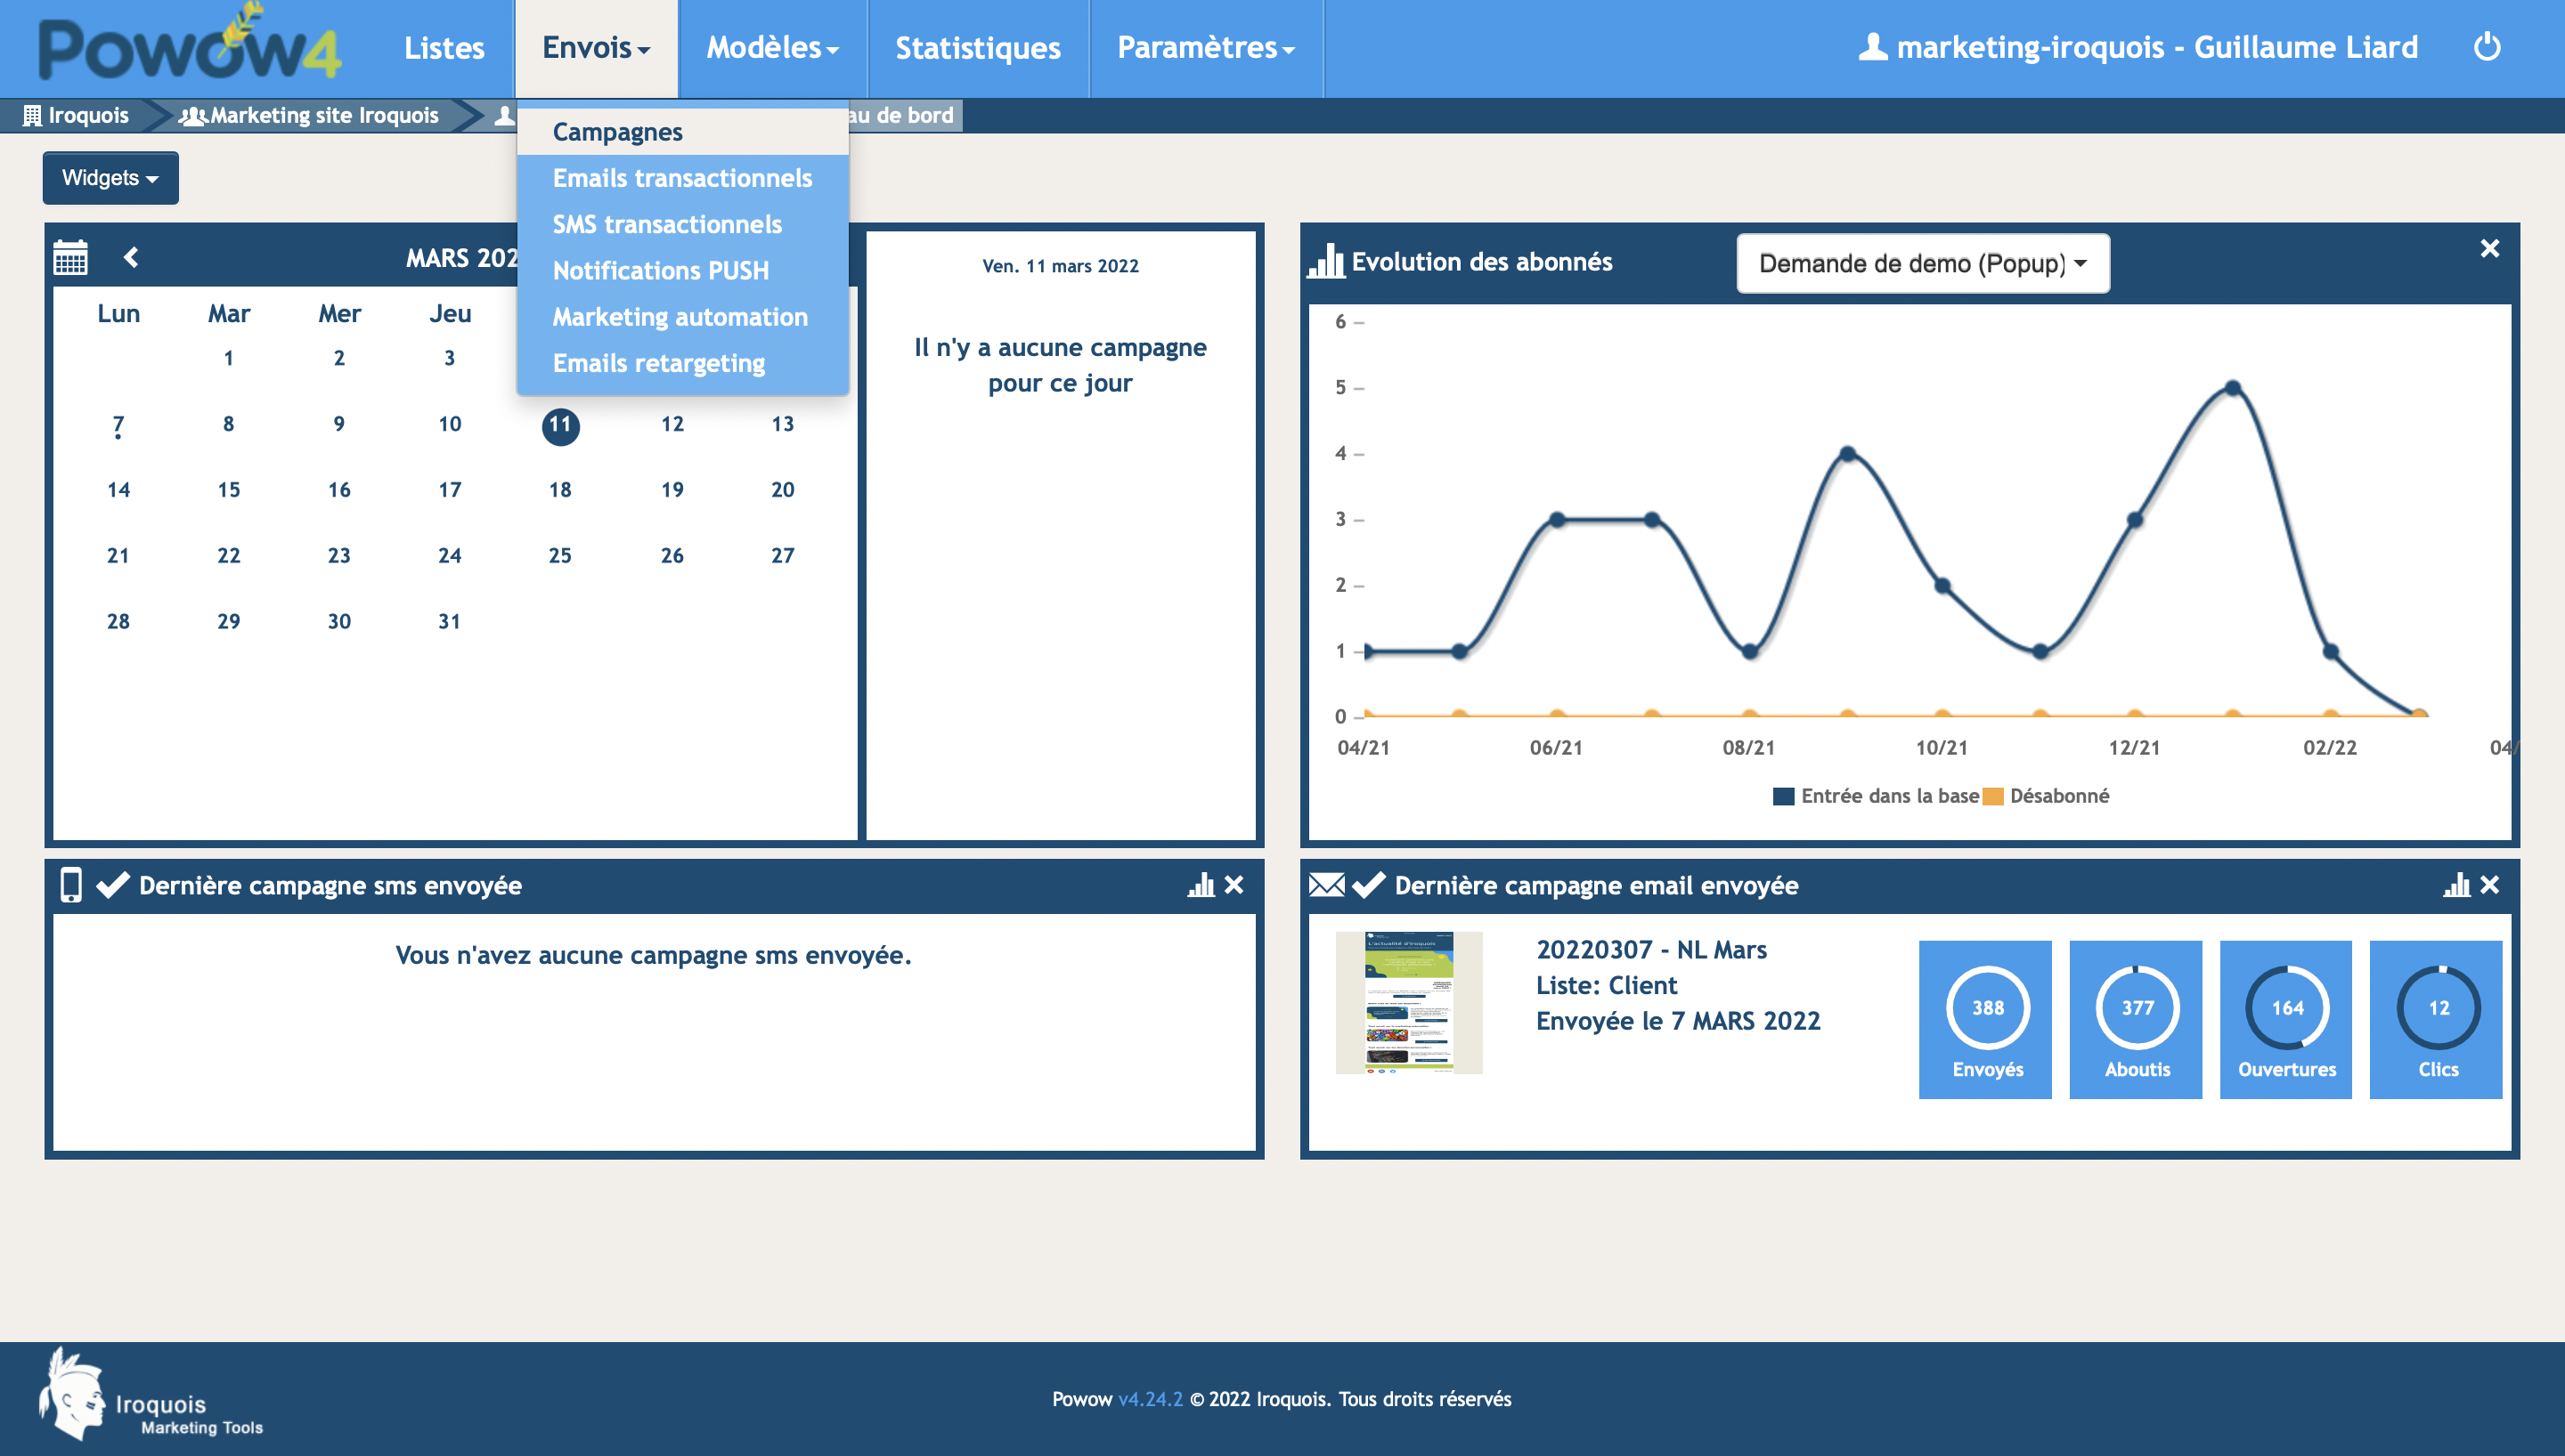Click the calendar icon in the calendar widget header
The image size is (2565, 1456).
(x=70, y=257)
